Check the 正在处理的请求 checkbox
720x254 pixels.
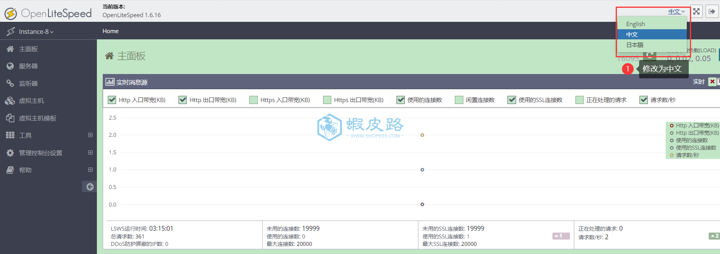click(580, 100)
